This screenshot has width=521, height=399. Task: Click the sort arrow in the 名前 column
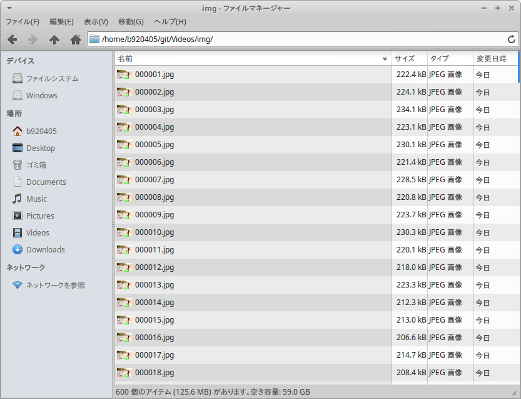pyautogui.click(x=385, y=60)
